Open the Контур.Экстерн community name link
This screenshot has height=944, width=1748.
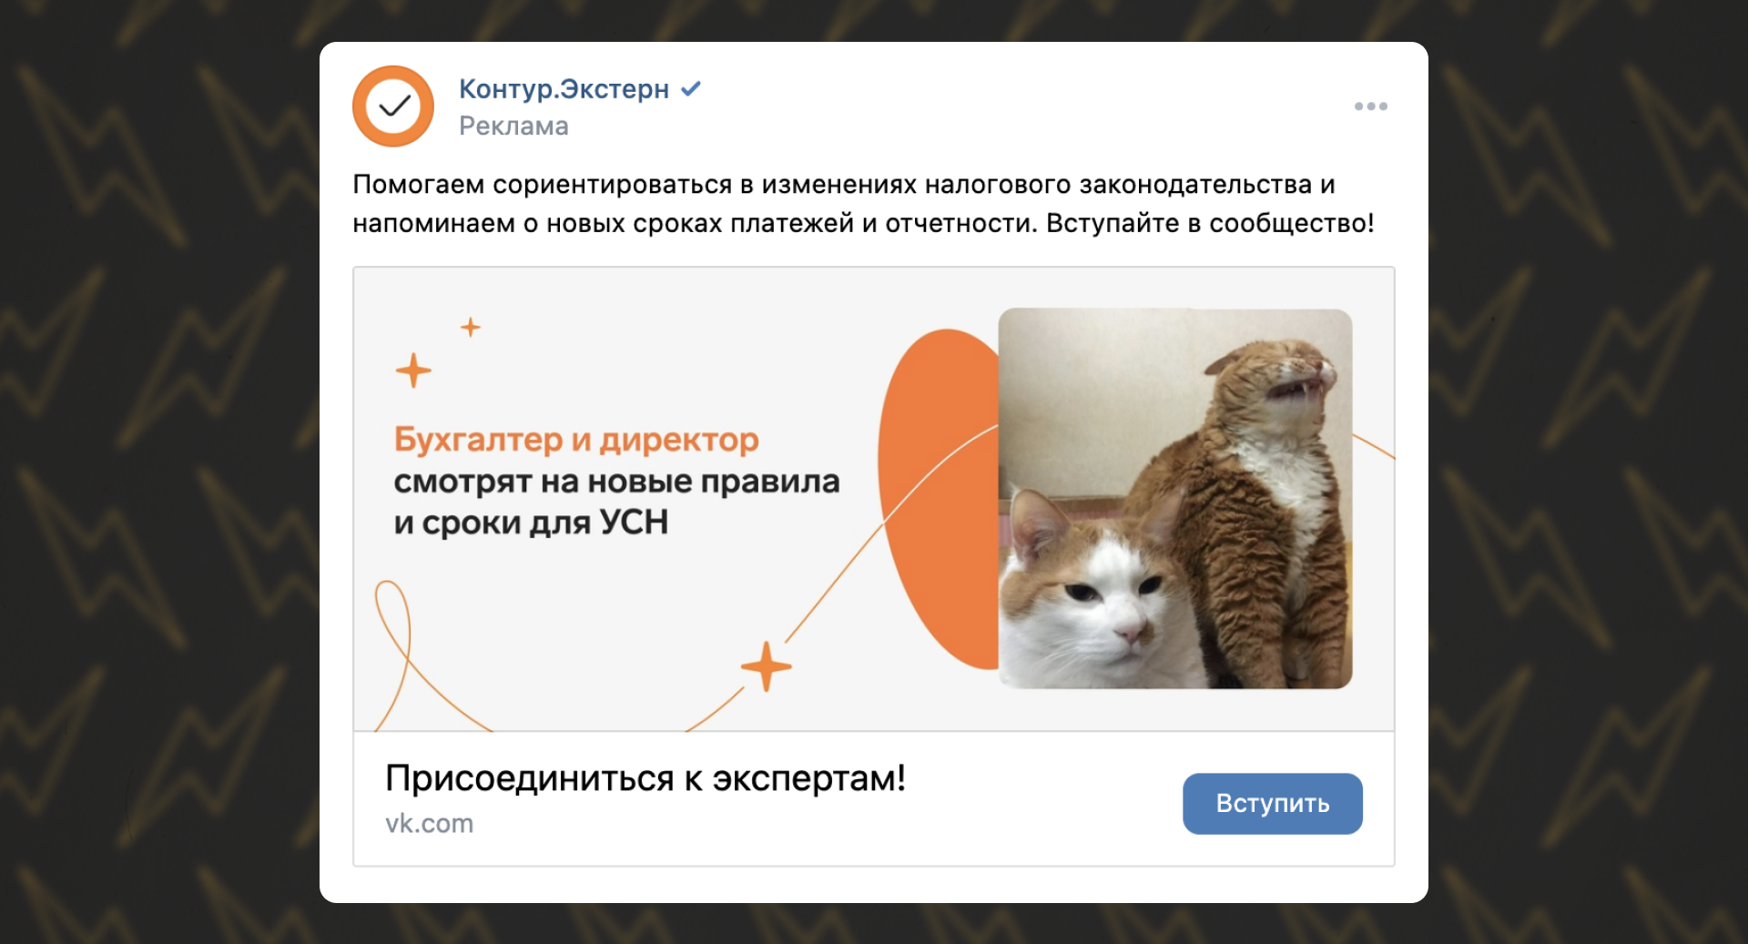click(x=564, y=89)
